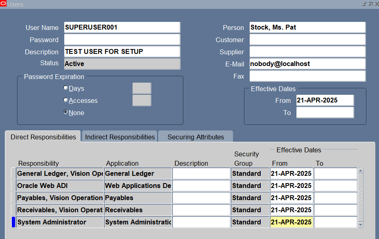
Task: Click responsibility System Administrator
Action: tap(60, 222)
